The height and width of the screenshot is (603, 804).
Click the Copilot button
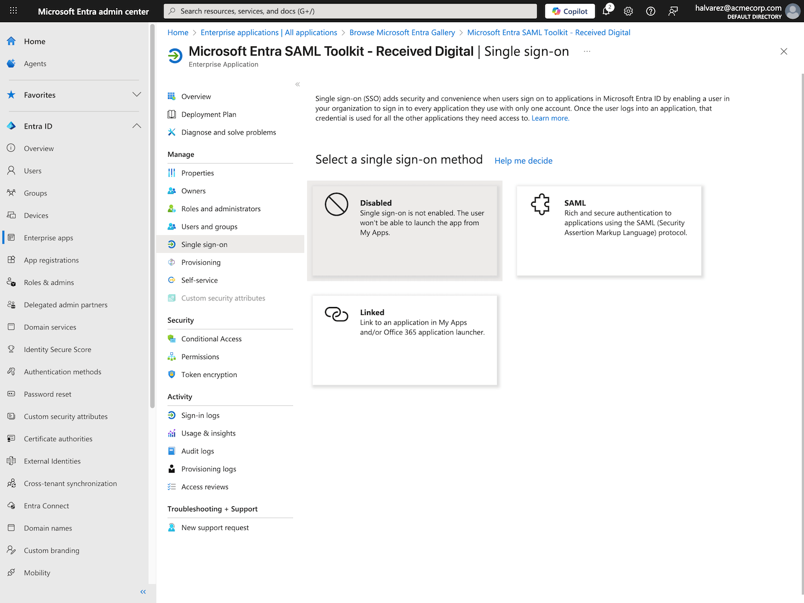(570, 11)
